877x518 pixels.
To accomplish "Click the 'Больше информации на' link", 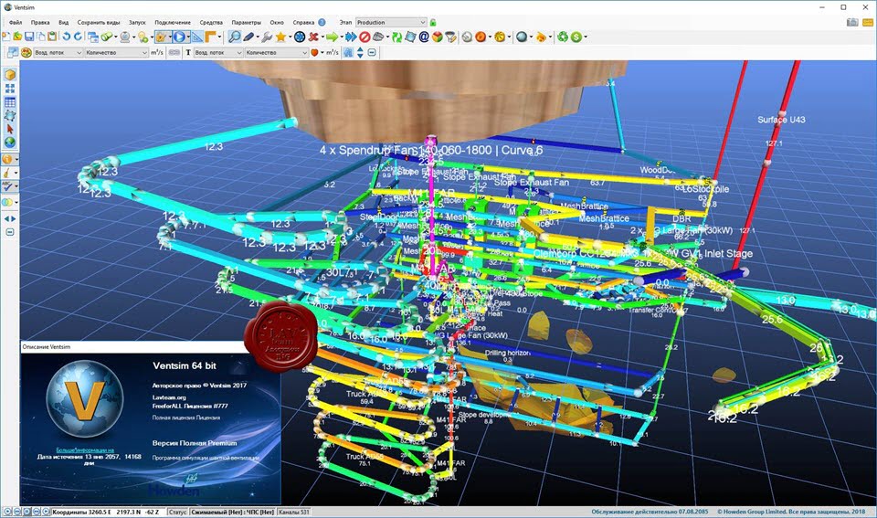I will coord(84,449).
